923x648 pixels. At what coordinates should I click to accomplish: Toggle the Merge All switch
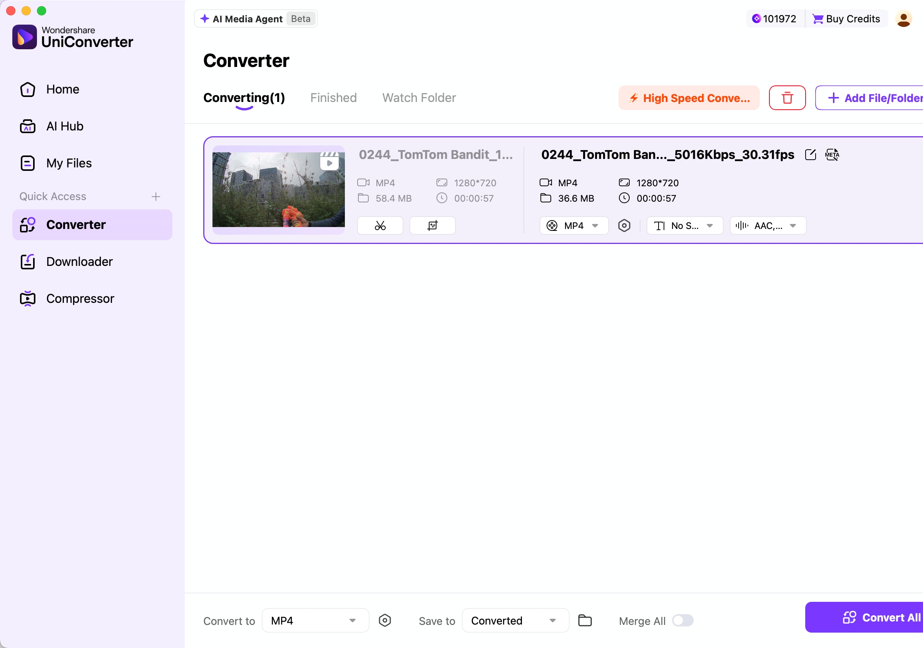pyautogui.click(x=682, y=620)
